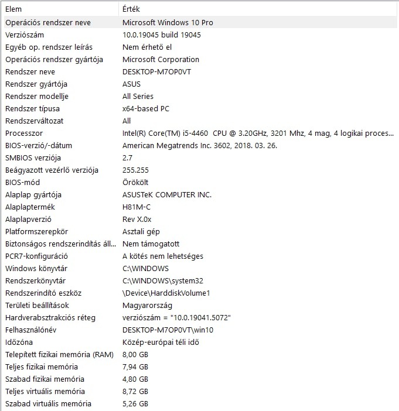Click the value 'Asztali gép'
The height and width of the screenshot is (411, 399).
[x=141, y=232]
